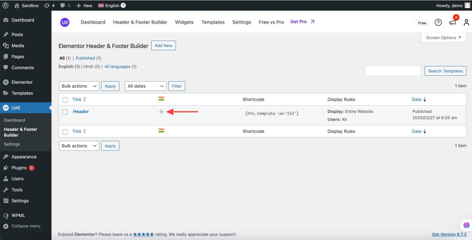Toggle the select-all checkbox in table header
This screenshot has height=240, width=472.
click(x=65, y=100)
